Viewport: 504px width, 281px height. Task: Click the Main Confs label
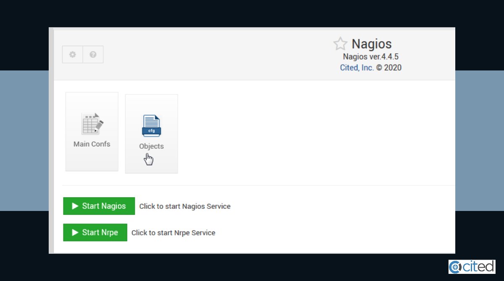click(92, 144)
